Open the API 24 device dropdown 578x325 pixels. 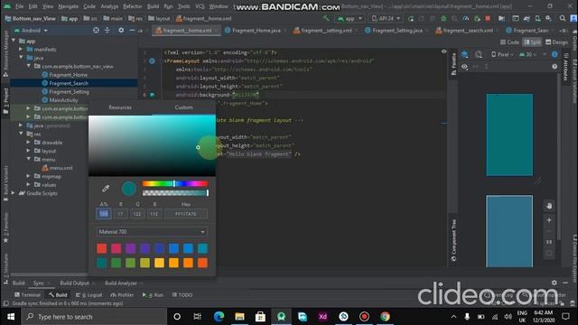[x=386, y=18]
